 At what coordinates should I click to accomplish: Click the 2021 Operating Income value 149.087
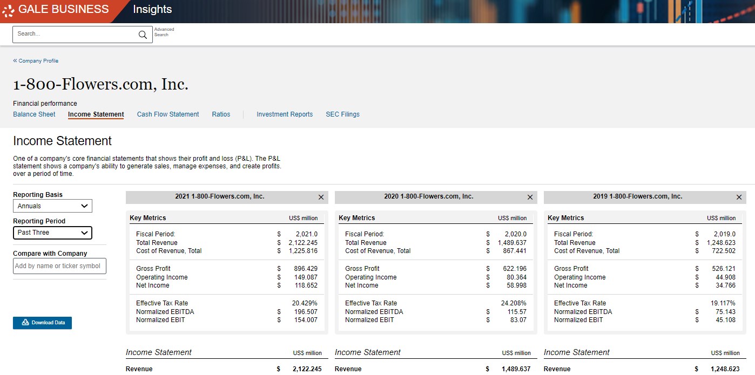tap(306, 277)
